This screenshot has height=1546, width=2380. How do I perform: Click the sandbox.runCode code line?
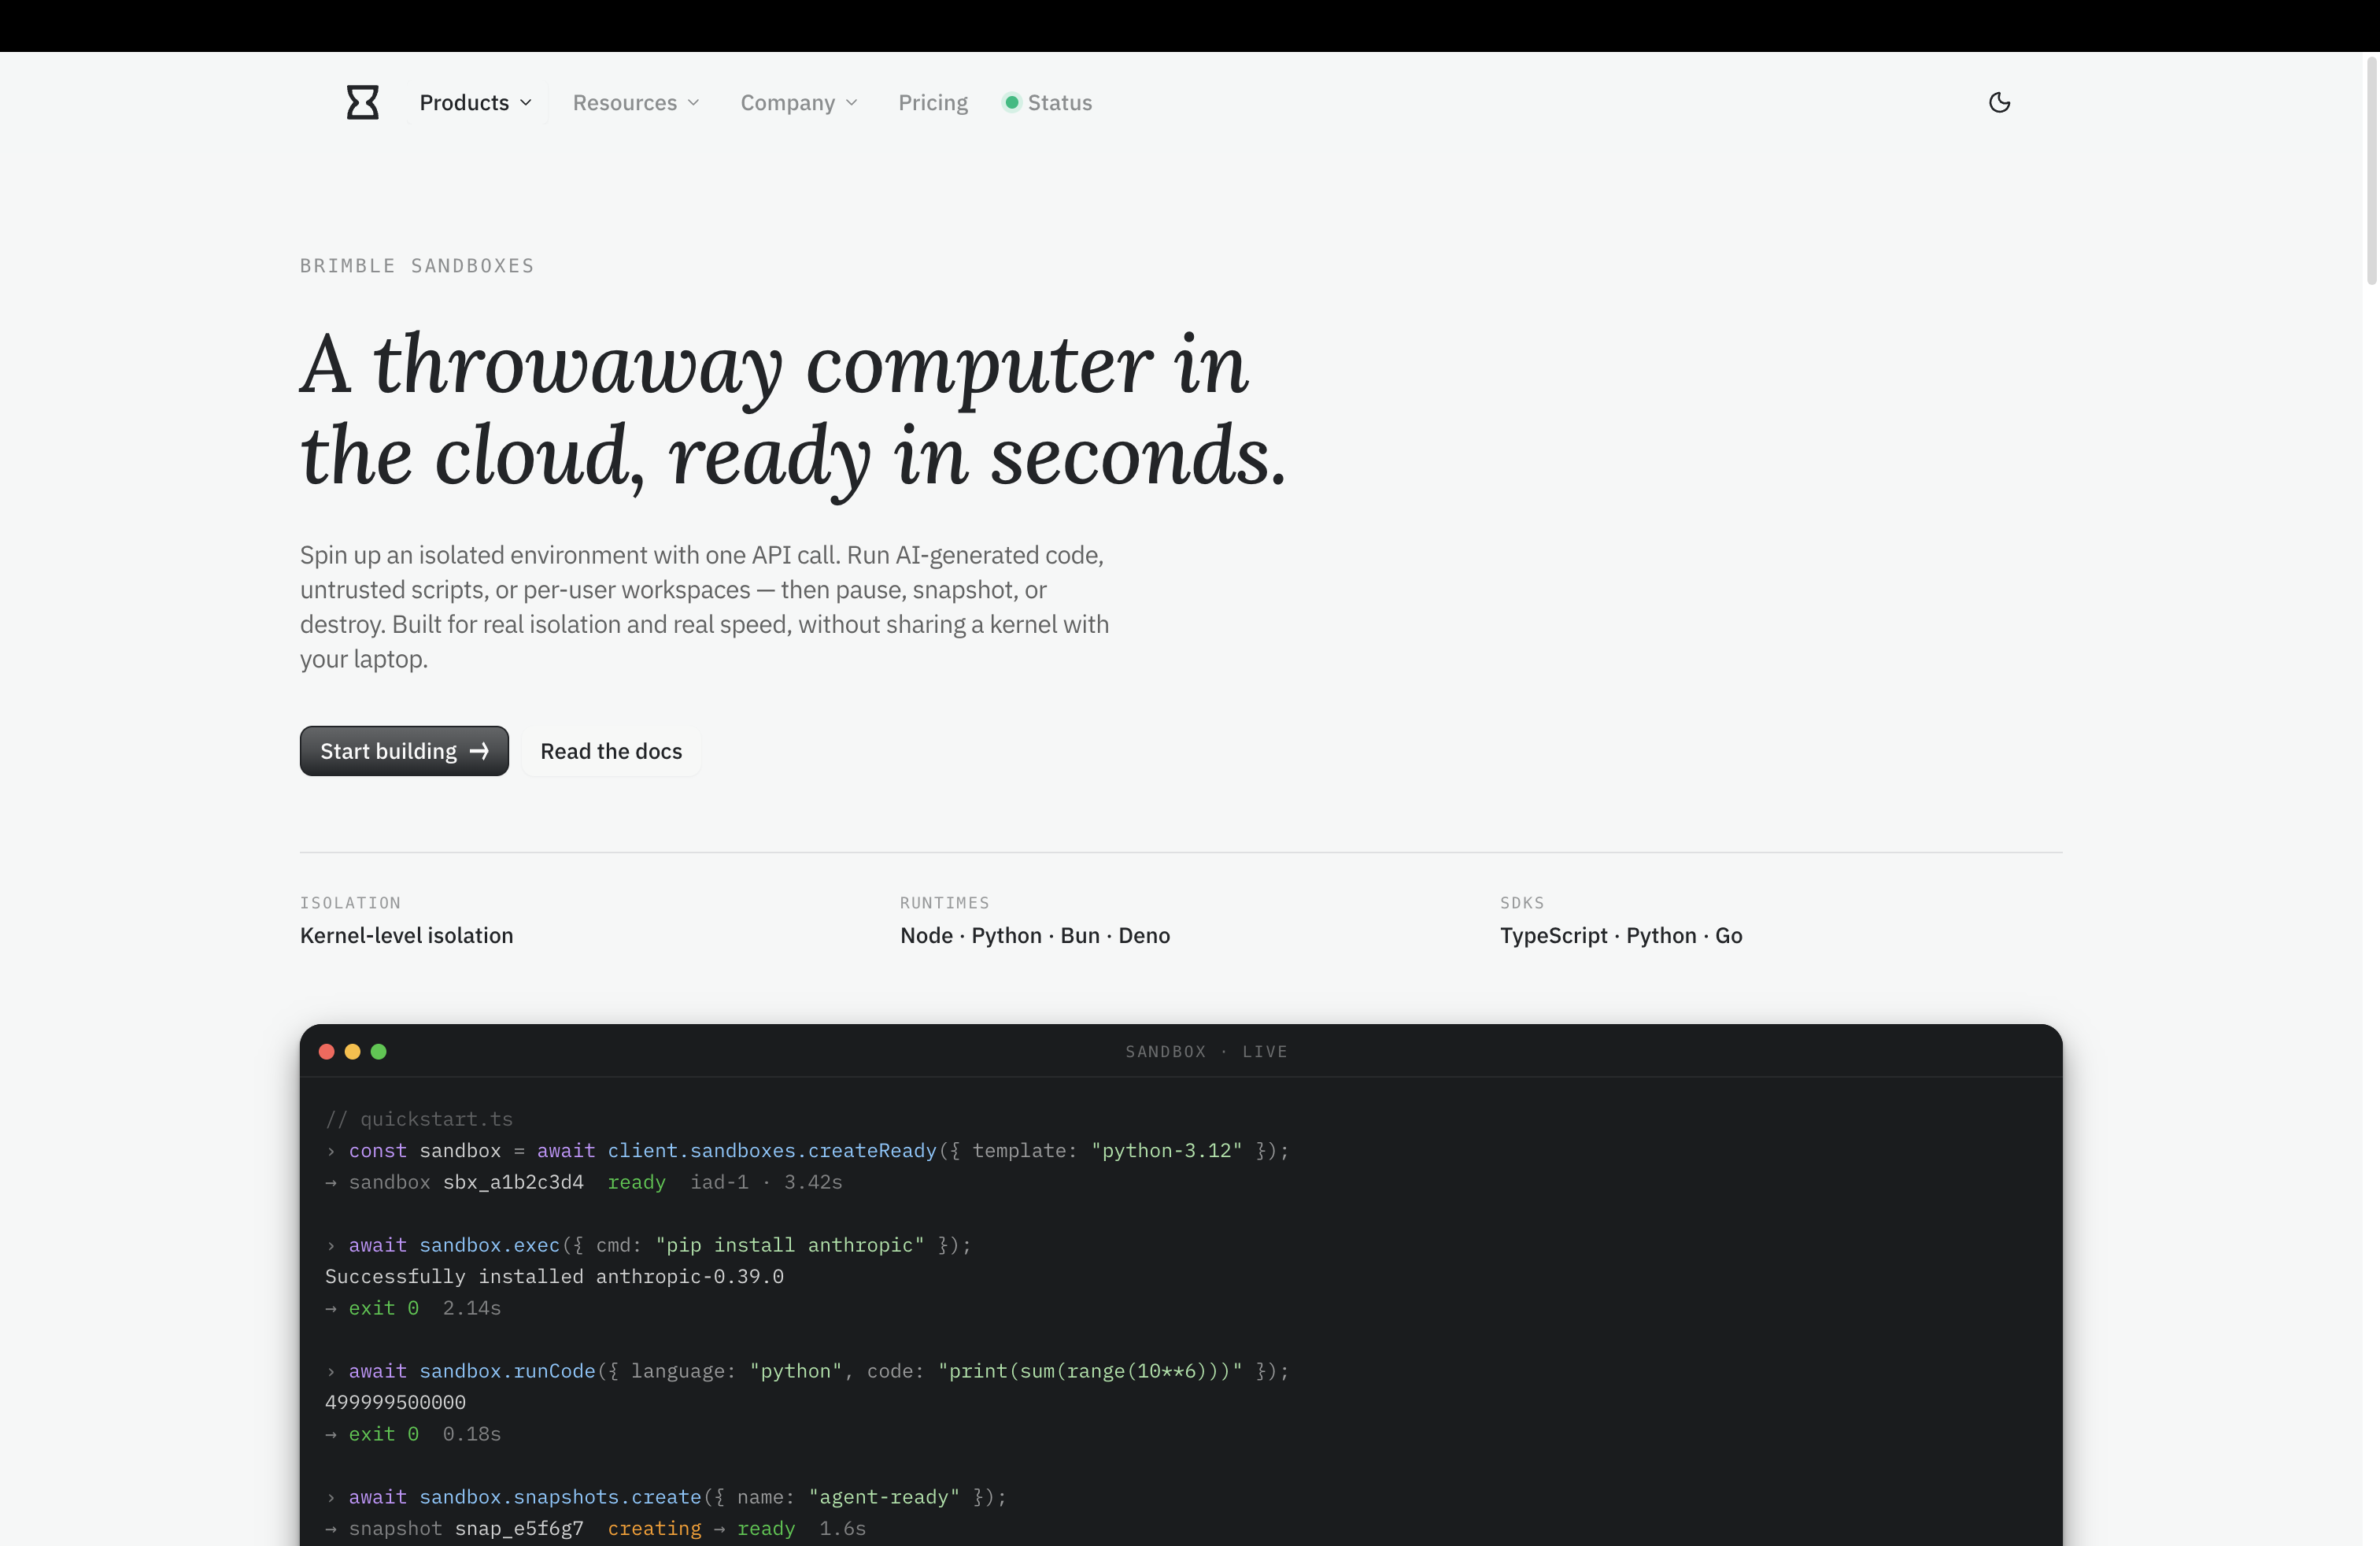pos(807,1371)
